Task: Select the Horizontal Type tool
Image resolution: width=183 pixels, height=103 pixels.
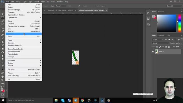Action: (x=3, y=66)
